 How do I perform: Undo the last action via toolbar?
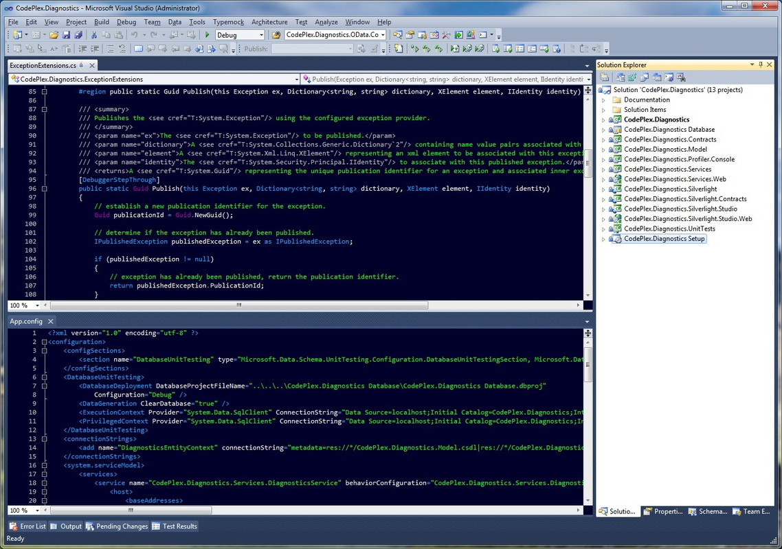point(134,35)
